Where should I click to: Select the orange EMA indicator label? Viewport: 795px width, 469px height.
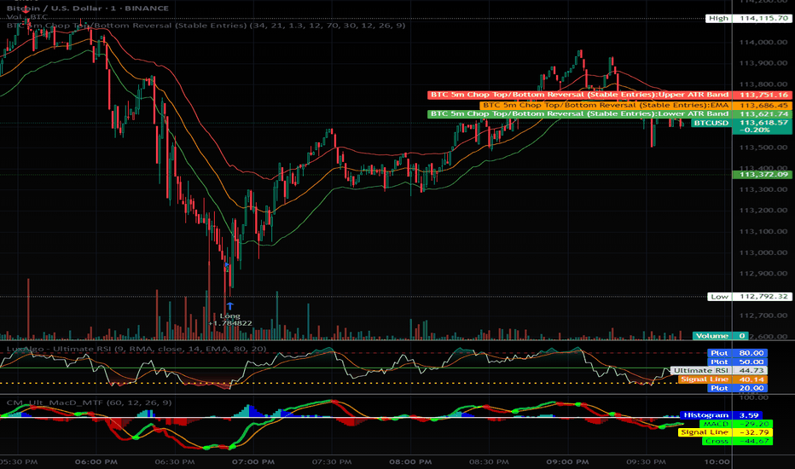[x=606, y=106]
